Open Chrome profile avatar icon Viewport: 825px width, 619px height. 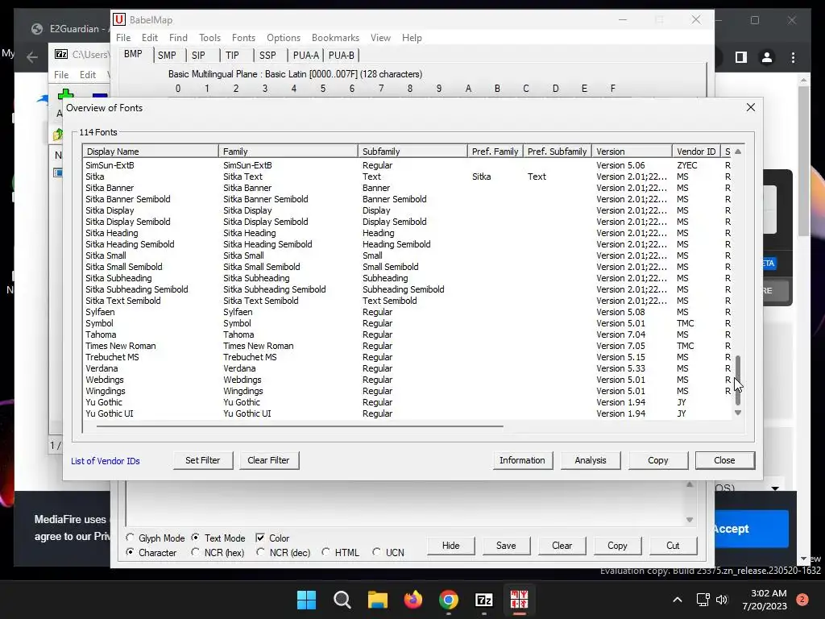[x=767, y=57]
